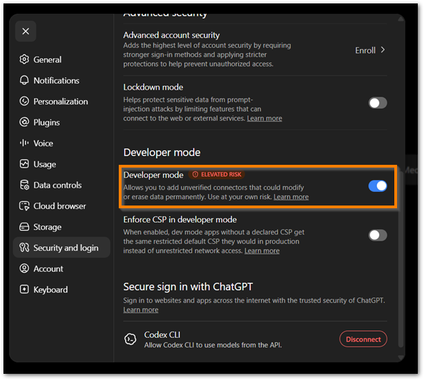
Task: Click the Elevated Risk warning icon
Action: [195, 174]
